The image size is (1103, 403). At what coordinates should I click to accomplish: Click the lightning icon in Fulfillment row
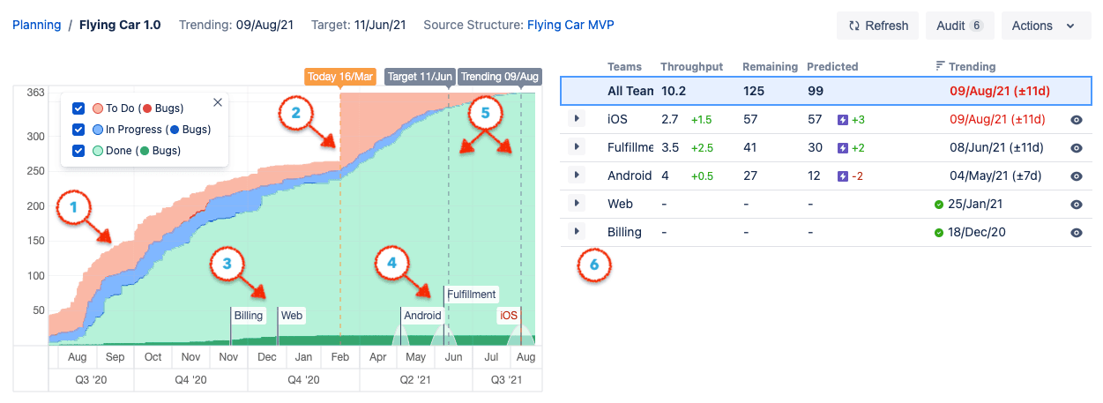click(842, 147)
